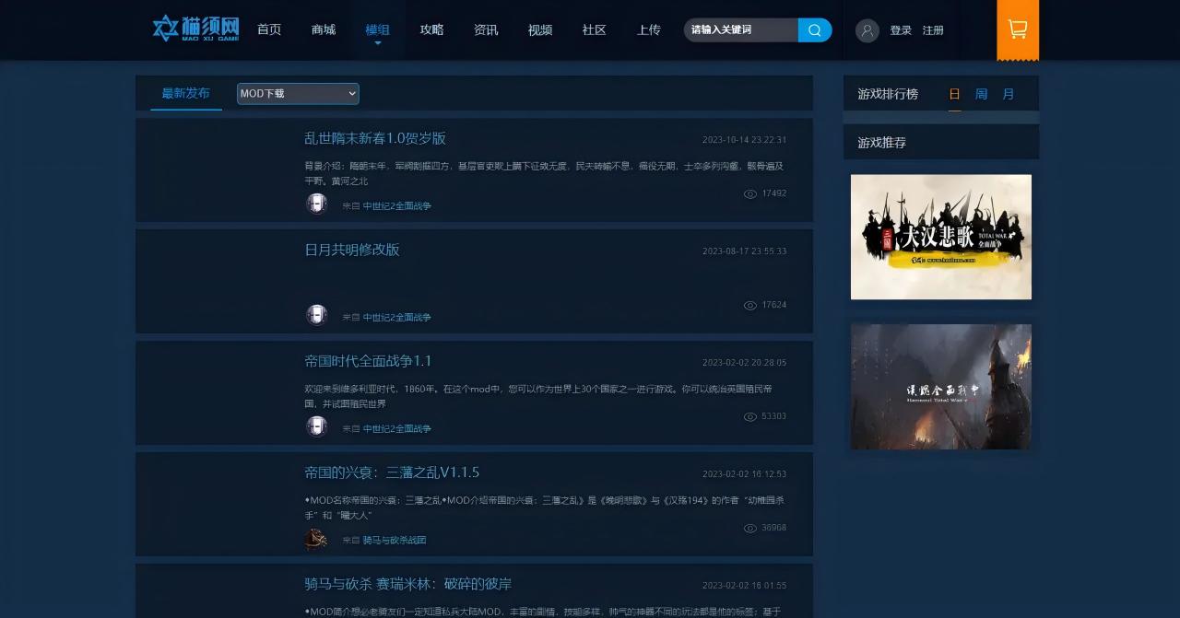Click description starting 背景介绍：隋朝末年
1180x618 pixels.
pos(544,173)
